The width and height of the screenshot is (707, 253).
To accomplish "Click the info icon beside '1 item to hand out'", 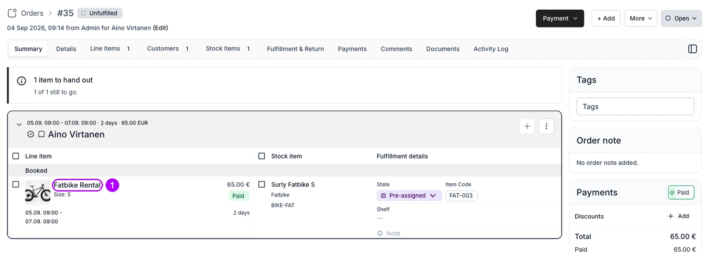I will tap(21, 81).
